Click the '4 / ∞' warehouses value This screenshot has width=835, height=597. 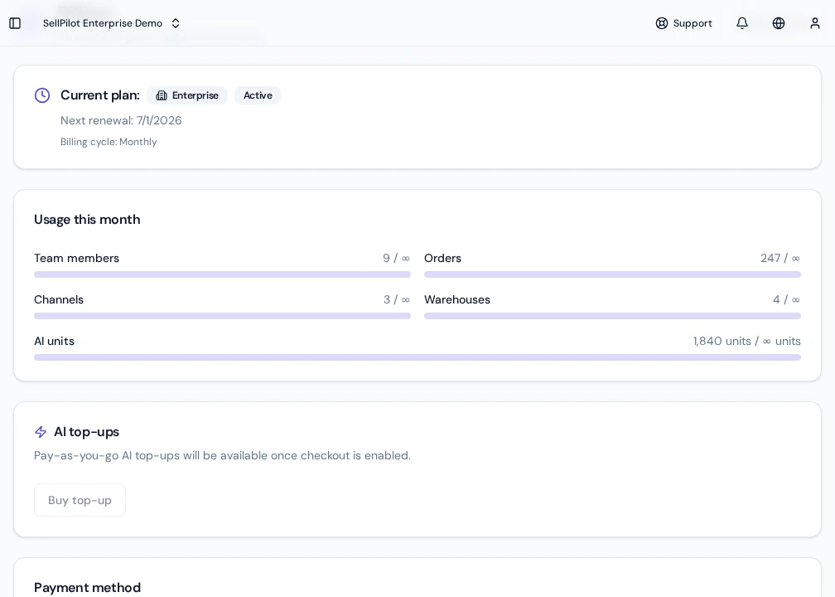pyautogui.click(x=787, y=299)
